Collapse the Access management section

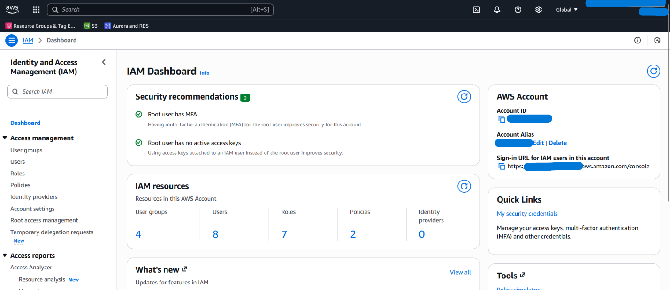tap(5, 138)
